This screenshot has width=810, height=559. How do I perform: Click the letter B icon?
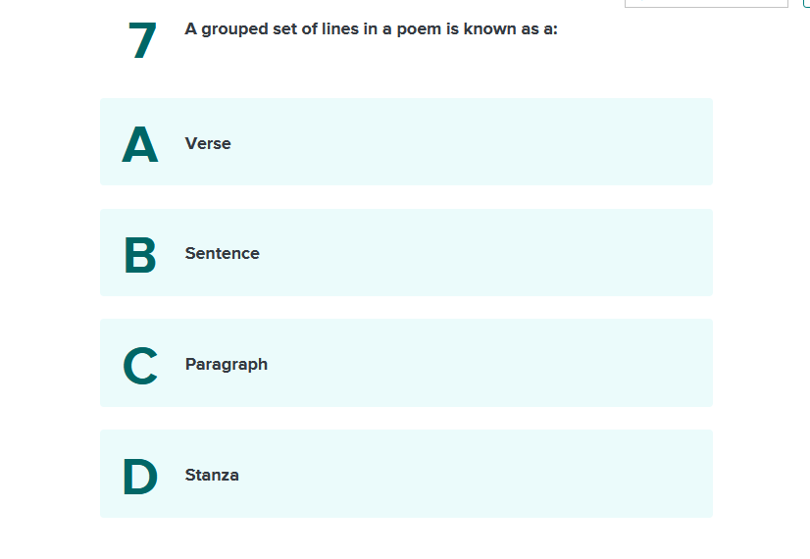tap(140, 254)
